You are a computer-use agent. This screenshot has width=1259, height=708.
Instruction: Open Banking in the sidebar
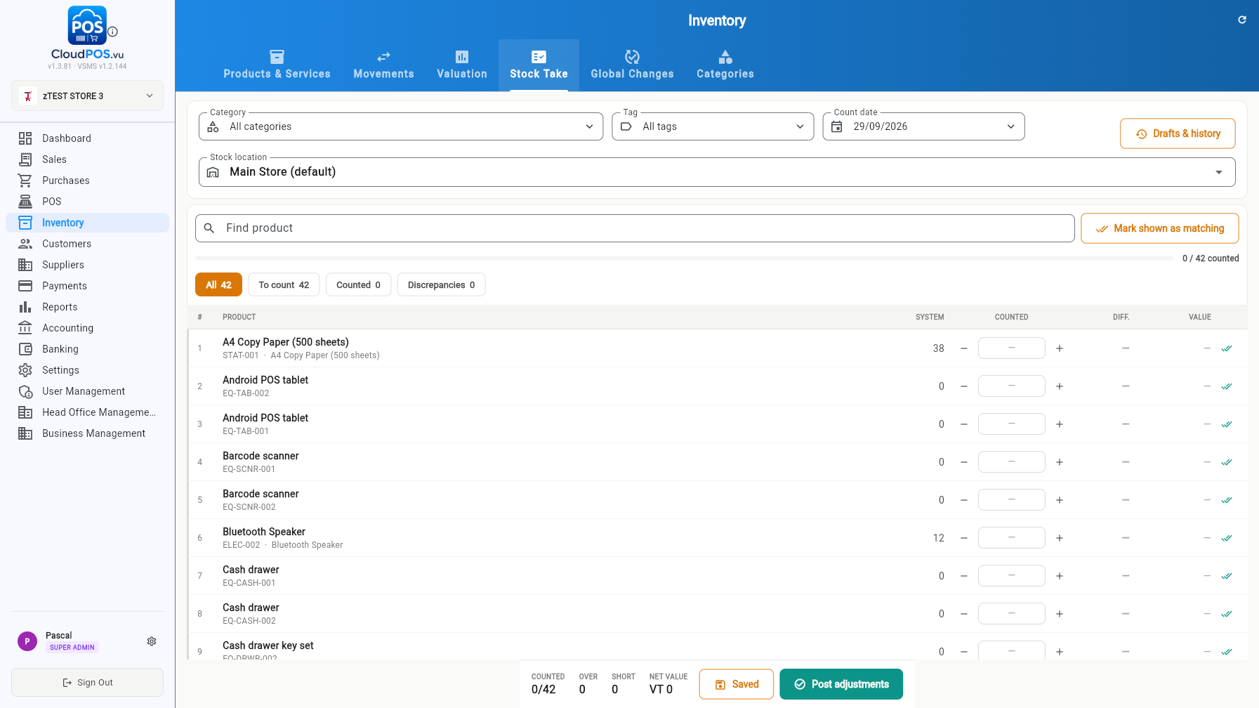tap(87, 349)
